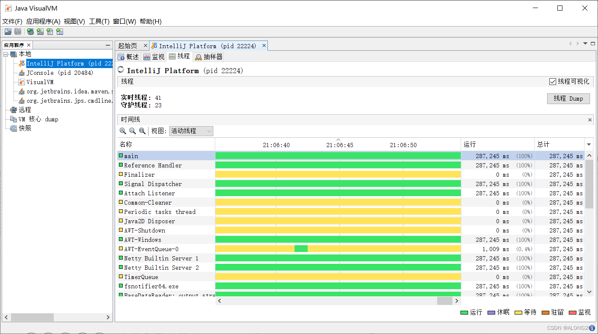Minimize the 应用程序 side panel
Screen dimensions: 598x334
coord(108,45)
